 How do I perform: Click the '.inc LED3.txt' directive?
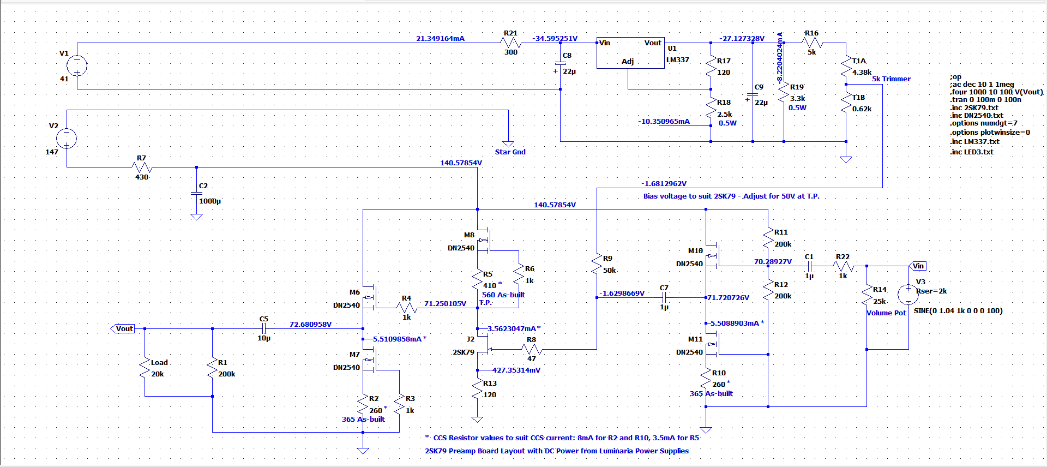pyautogui.click(x=972, y=152)
